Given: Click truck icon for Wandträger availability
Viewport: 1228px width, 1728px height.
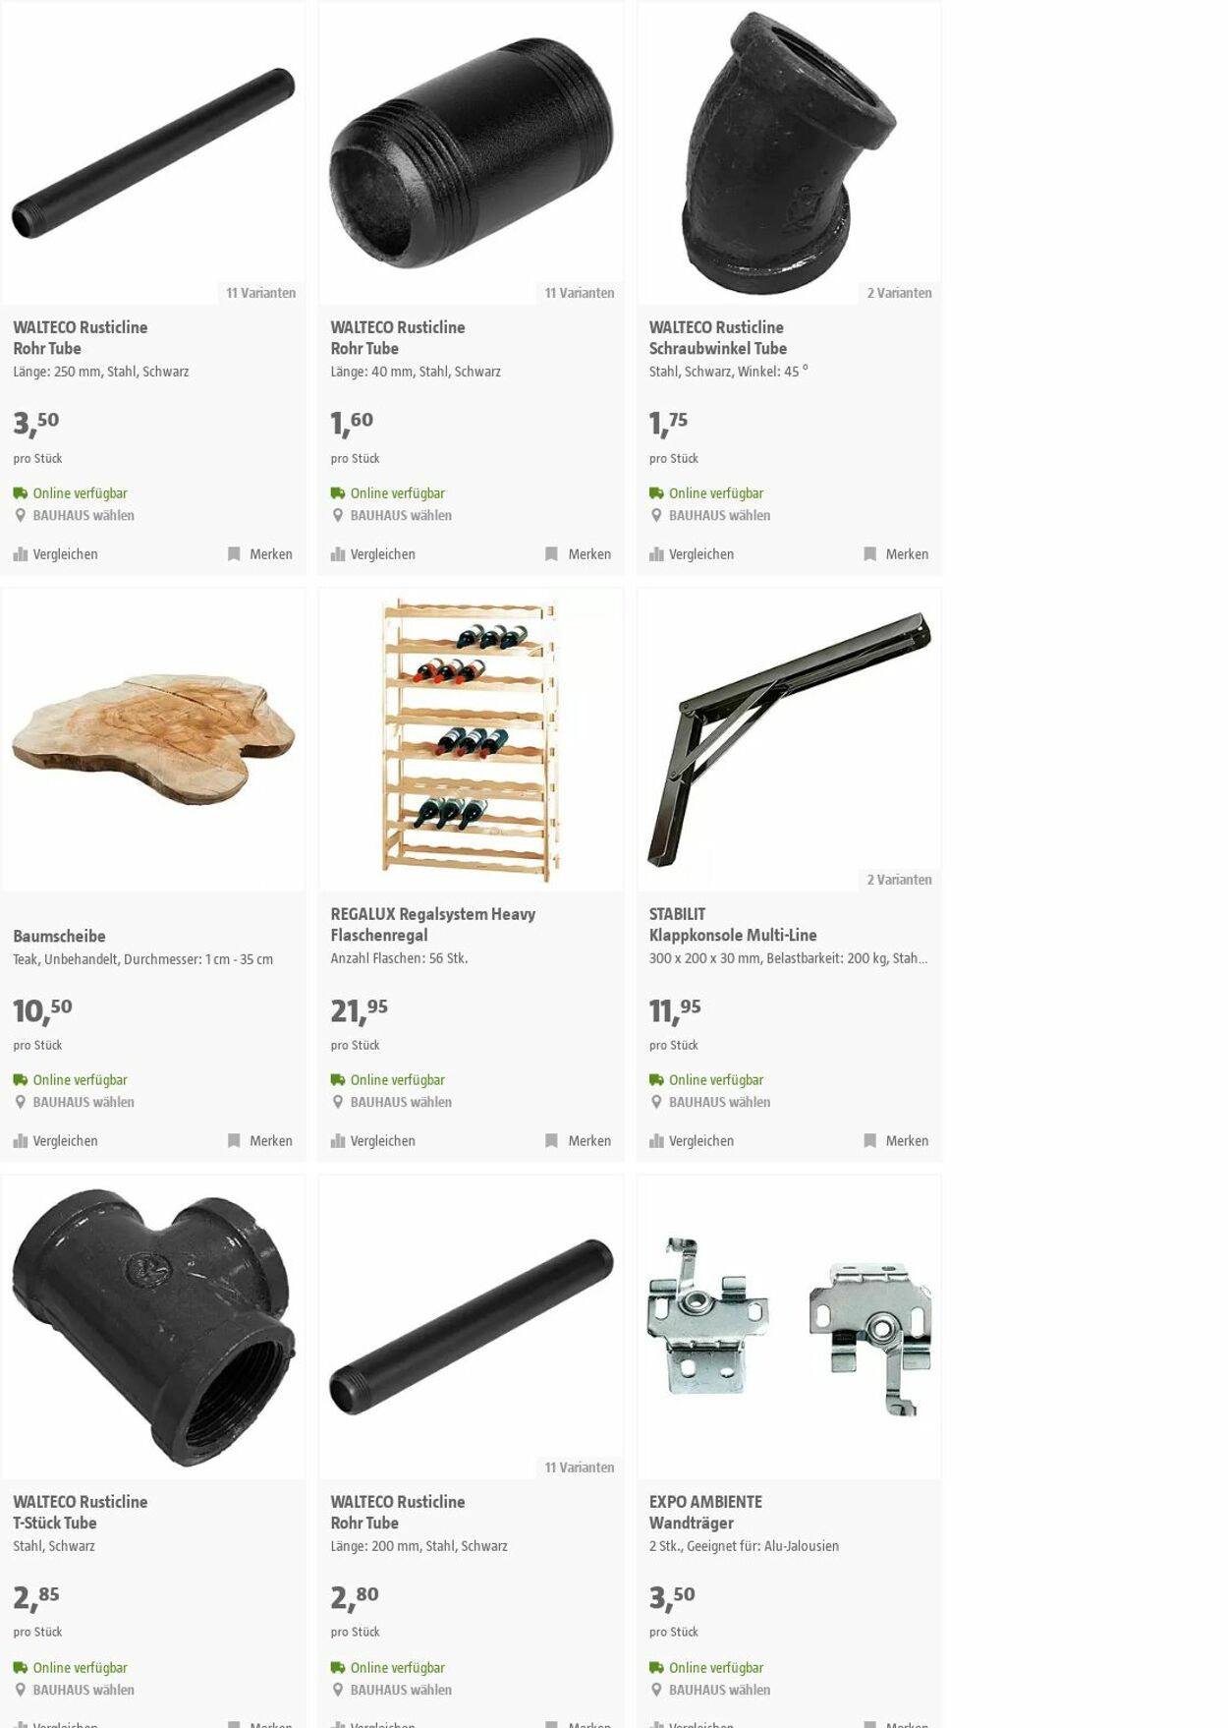Looking at the screenshot, I should pos(656,1667).
